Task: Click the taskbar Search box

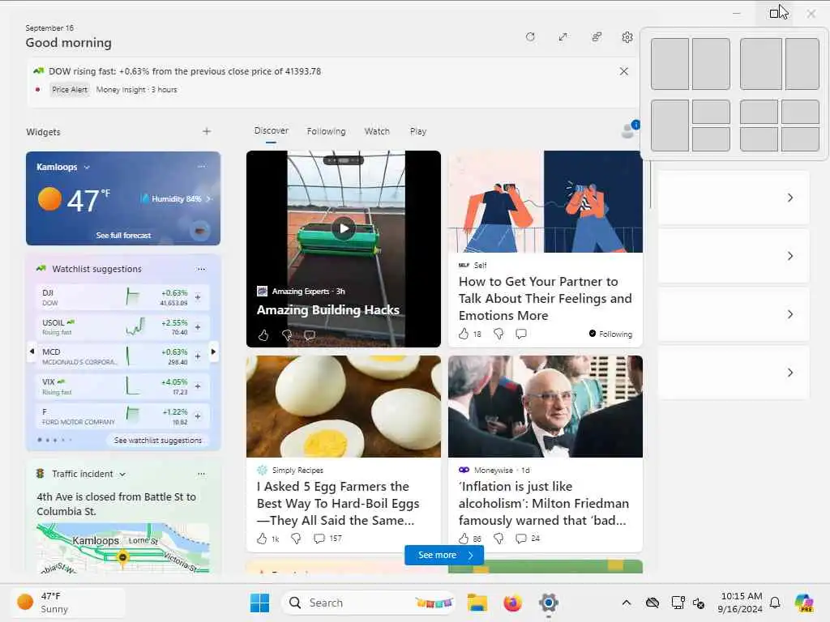Action: tap(369, 603)
